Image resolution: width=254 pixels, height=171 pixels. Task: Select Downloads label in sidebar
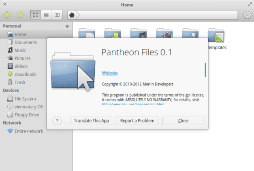tap(26, 74)
